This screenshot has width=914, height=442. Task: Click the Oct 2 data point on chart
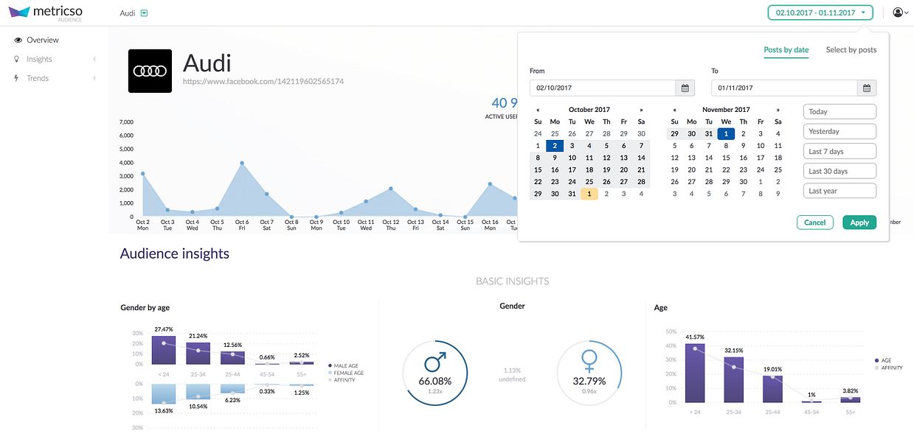click(x=142, y=174)
